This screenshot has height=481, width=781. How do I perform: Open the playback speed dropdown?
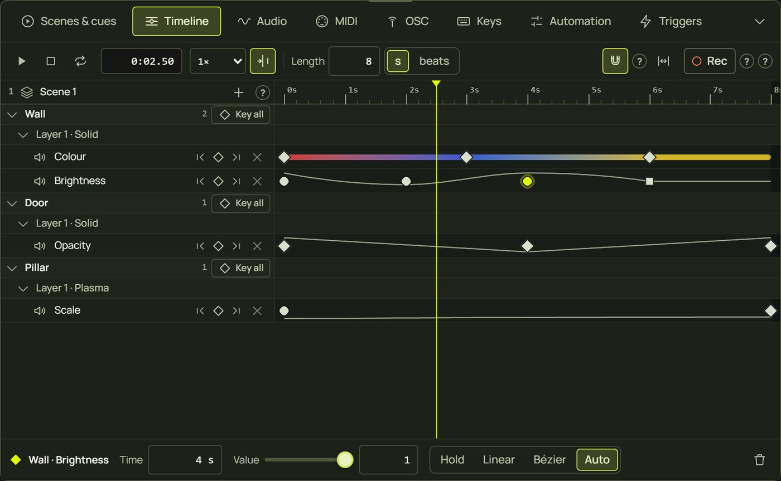218,61
